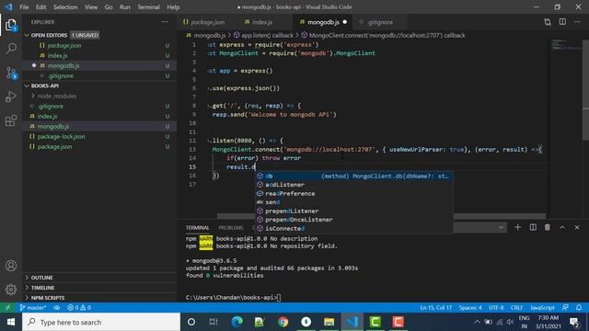Open errors and warnings count in status bar
The height and width of the screenshot is (331, 589).
pyautogui.click(x=79, y=308)
